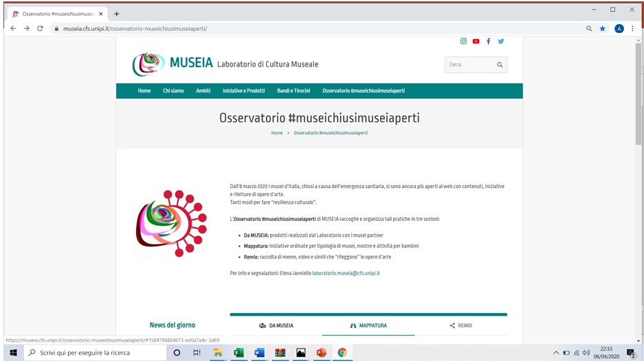This screenshot has width=644, height=363.
Task: Switch to the MAPPATURA tab
Action: 368,326
